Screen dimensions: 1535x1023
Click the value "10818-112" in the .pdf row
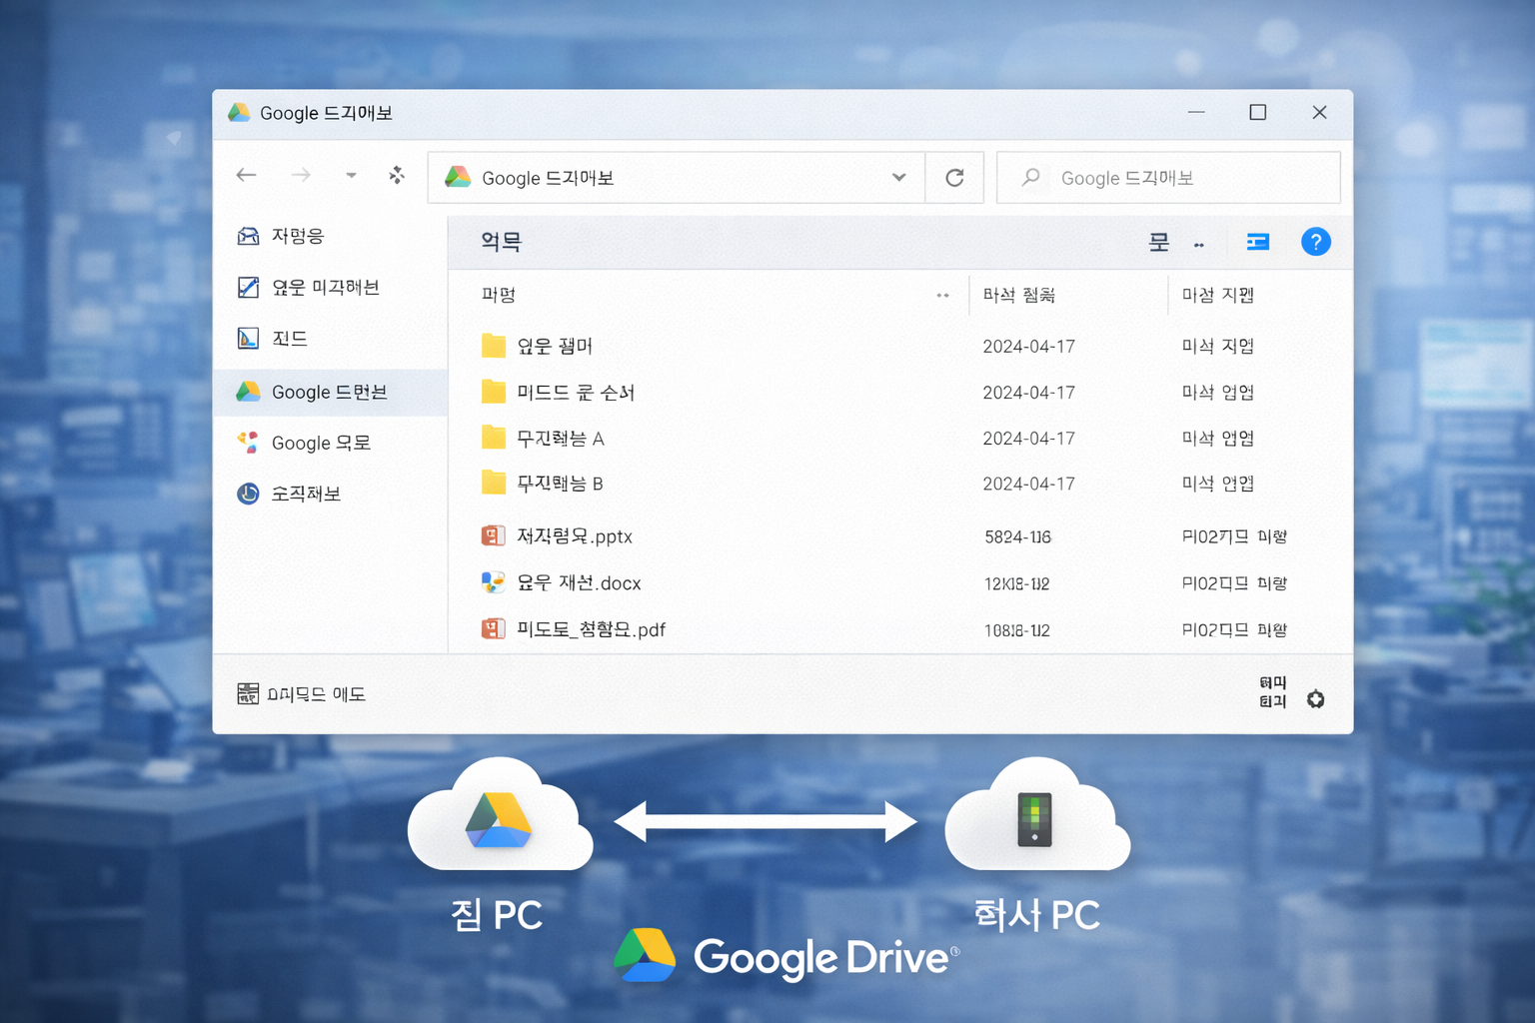(1016, 630)
